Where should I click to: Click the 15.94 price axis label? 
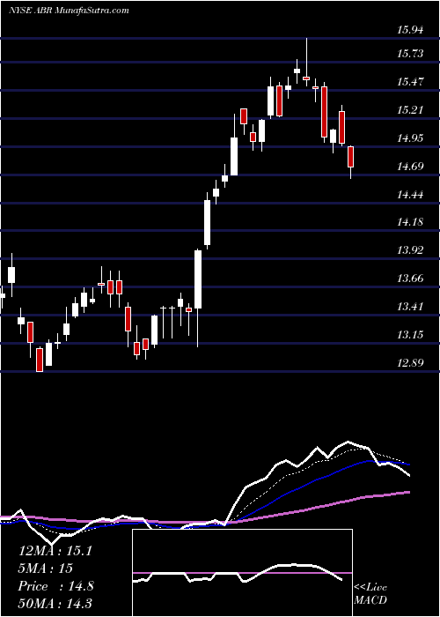point(410,30)
